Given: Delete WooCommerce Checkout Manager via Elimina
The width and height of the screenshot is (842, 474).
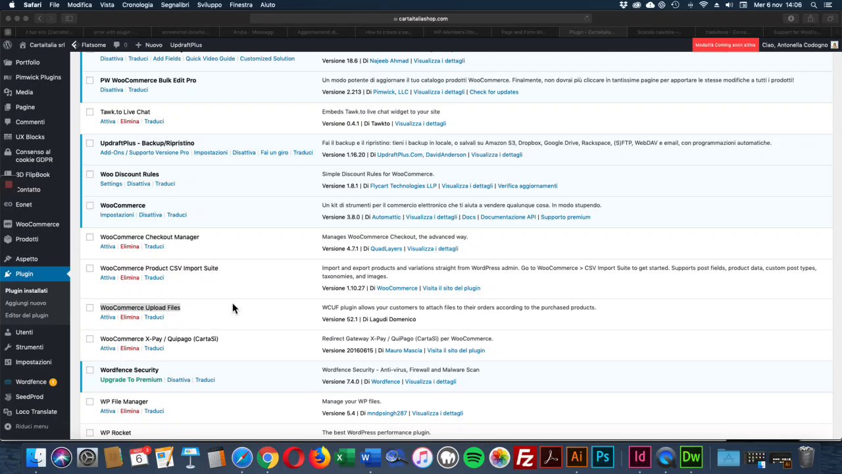Looking at the screenshot, I should pyautogui.click(x=130, y=246).
